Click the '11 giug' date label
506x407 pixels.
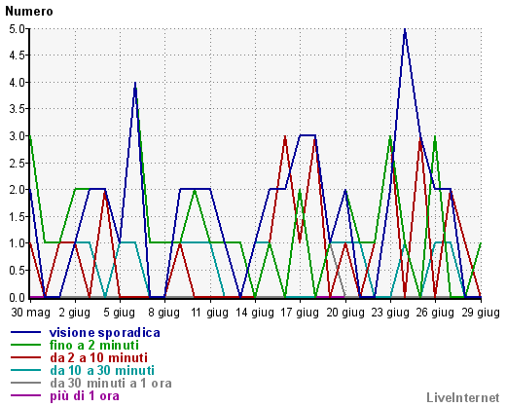[210, 313]
